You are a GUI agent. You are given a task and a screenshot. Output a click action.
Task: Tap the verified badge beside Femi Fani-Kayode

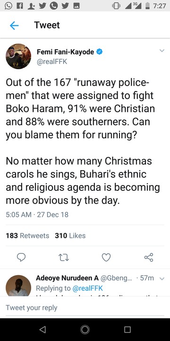[x=99, y=52]
